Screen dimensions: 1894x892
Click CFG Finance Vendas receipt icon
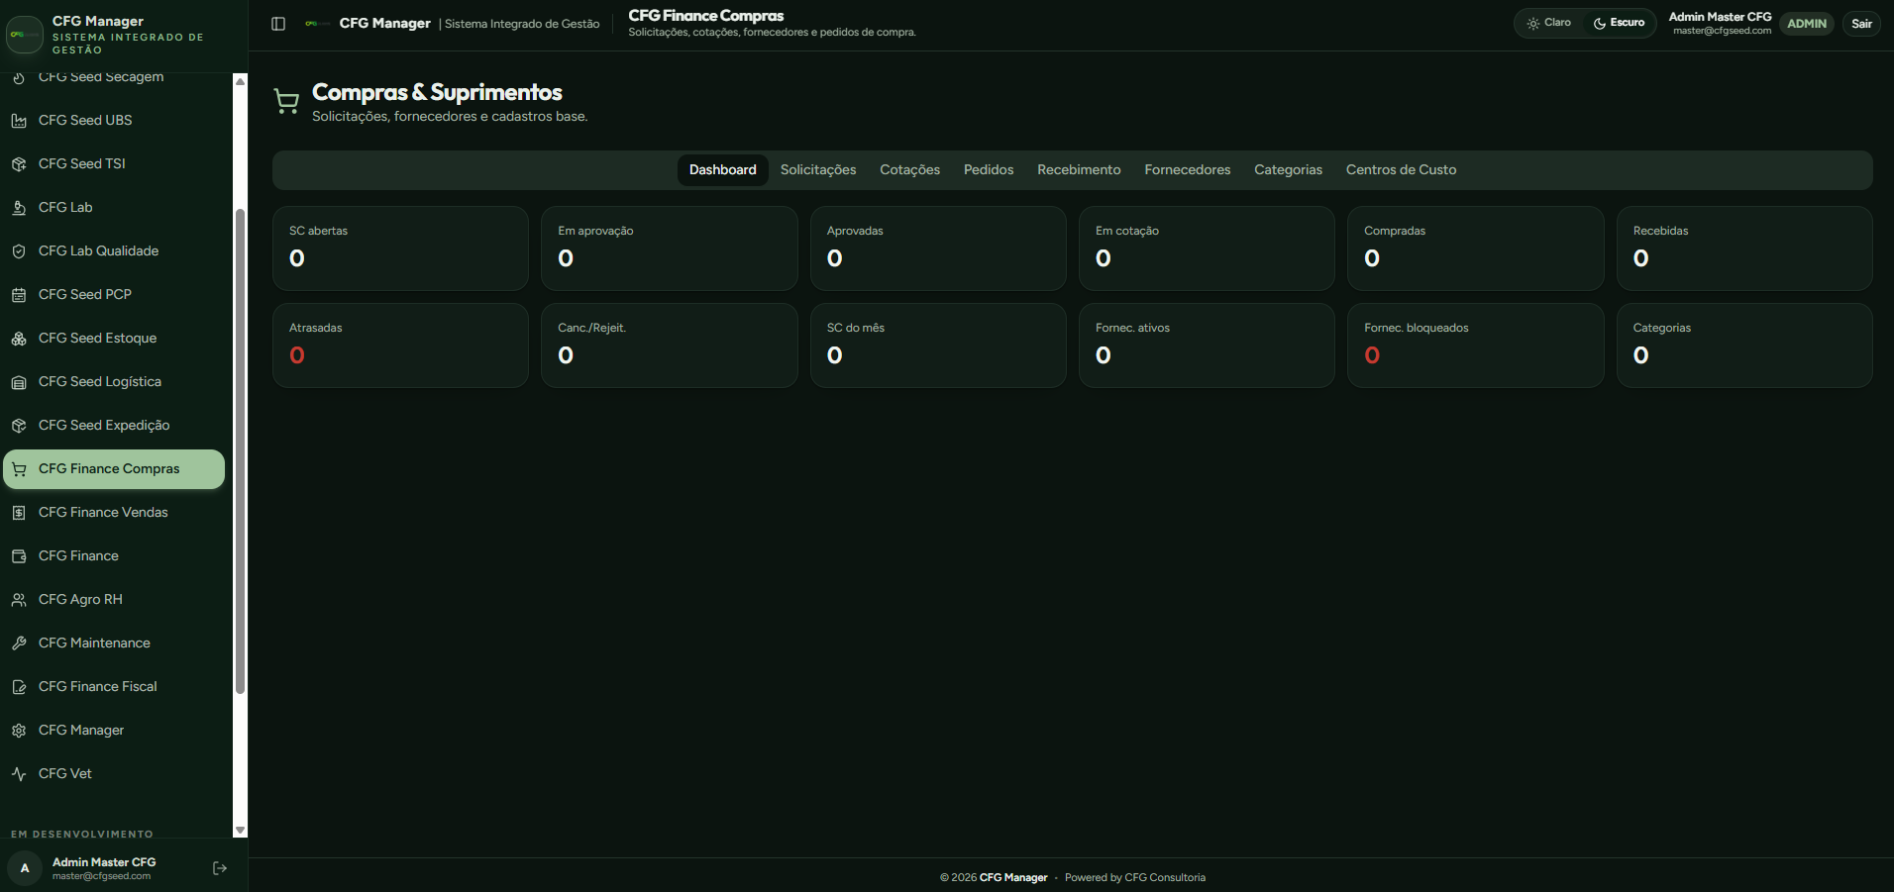19,513
